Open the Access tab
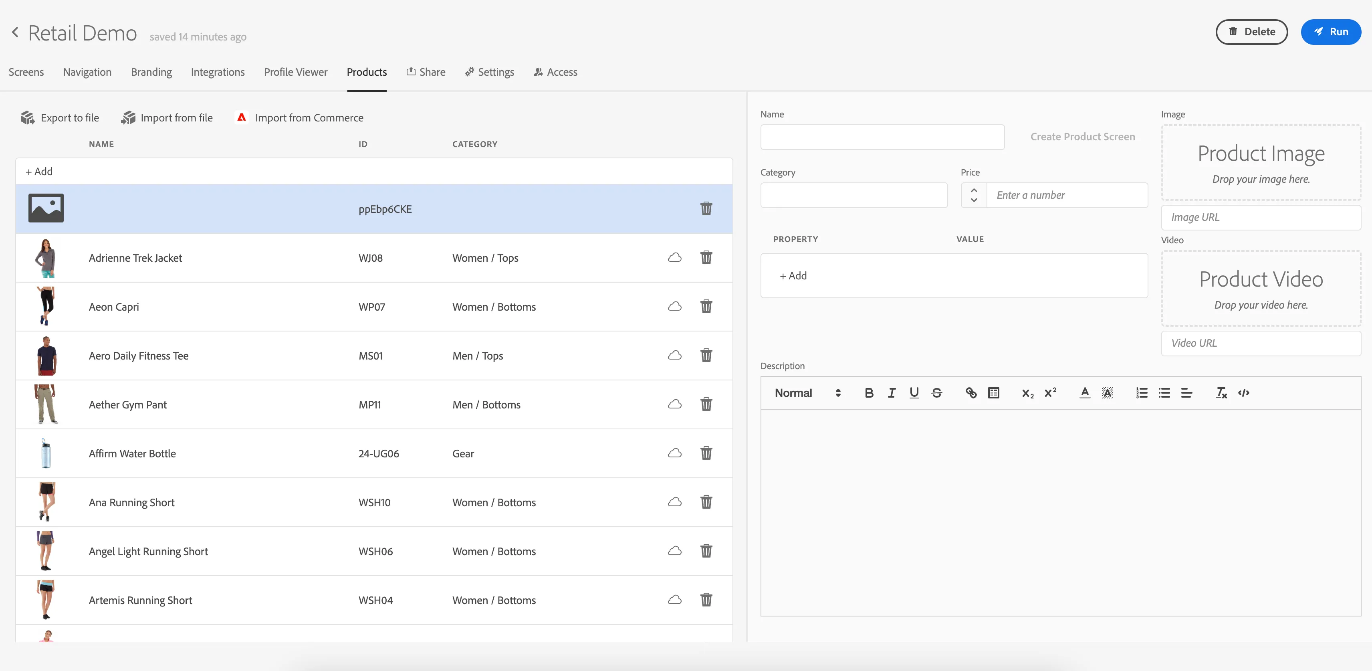Image resolution: width=1372 pixels, height=671 pixels. (x=555, y=72)
